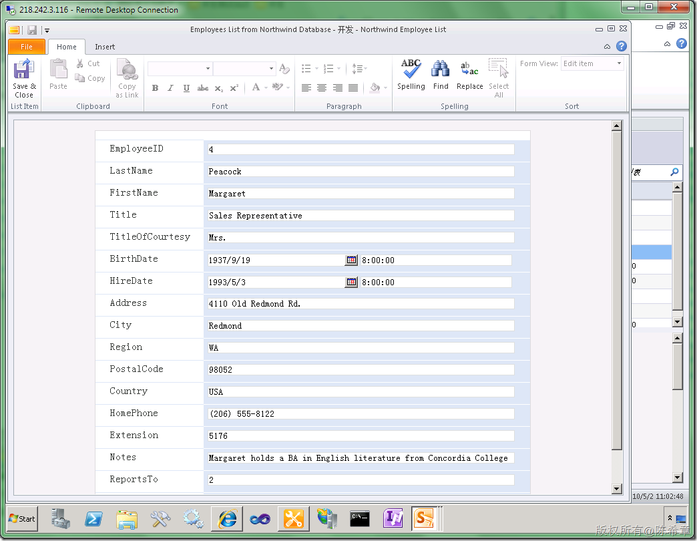The width and height of the screenshot is (697, 541).
Task: Click the Clear Formatting icon
Action: click(x=284, y=68)
